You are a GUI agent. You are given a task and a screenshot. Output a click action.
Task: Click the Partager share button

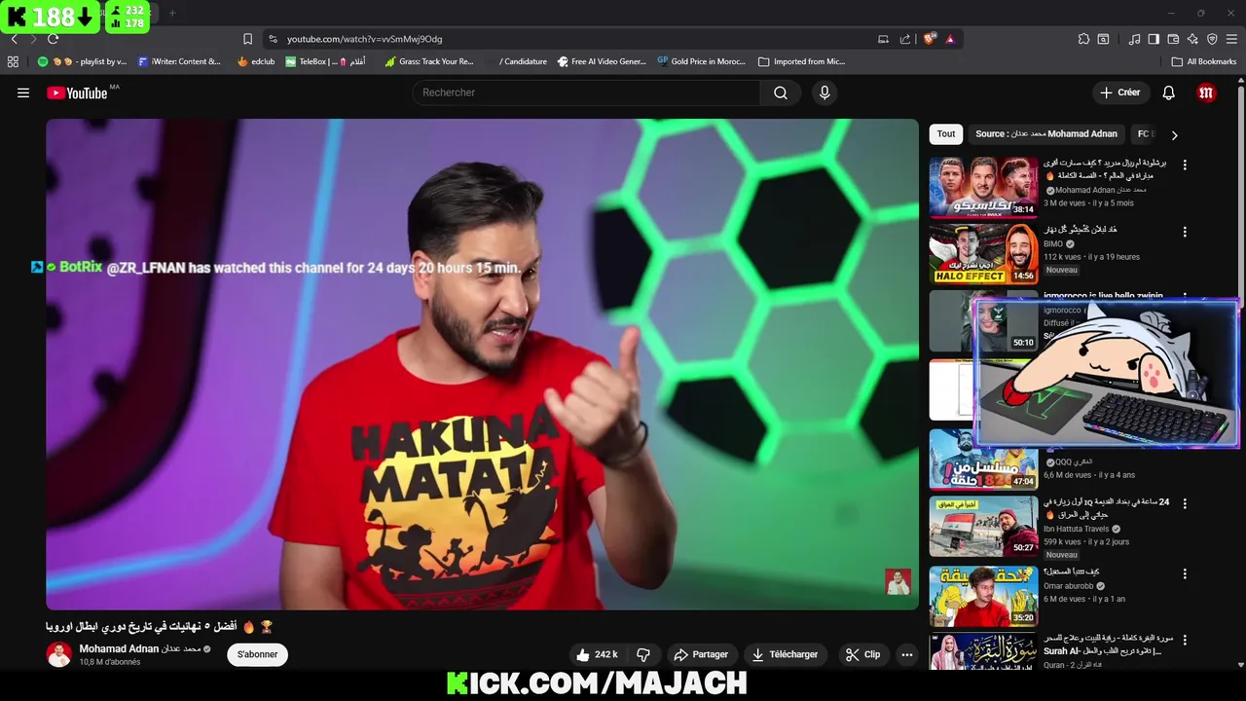(x=701, y=654)
